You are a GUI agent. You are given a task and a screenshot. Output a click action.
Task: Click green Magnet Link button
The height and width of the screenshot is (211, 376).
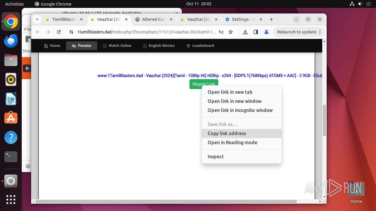204,84
